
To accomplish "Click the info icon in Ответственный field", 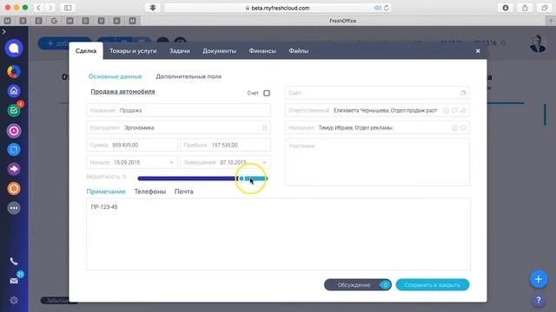I will click(x=446, y=110).
